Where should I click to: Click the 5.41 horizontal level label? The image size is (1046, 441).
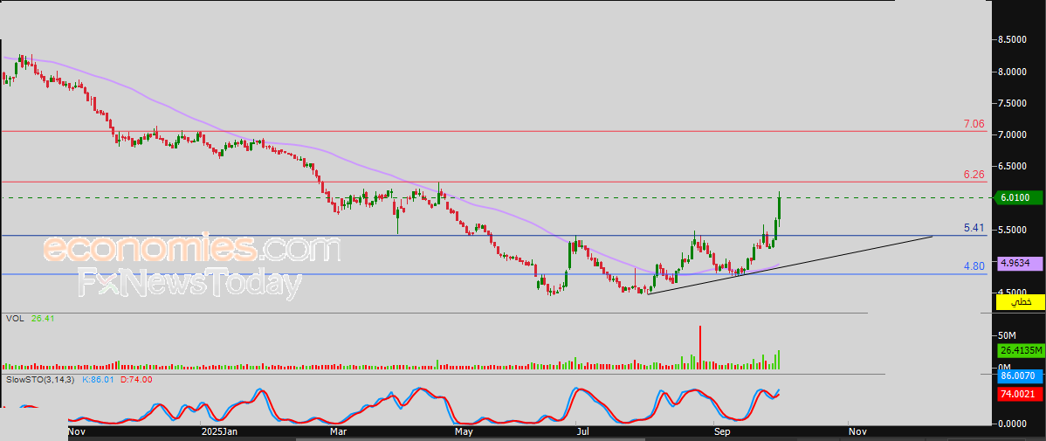[974, 228]
